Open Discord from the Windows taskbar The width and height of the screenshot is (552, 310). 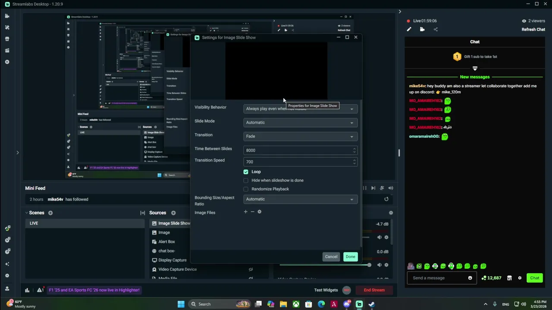tap(347, 304)
